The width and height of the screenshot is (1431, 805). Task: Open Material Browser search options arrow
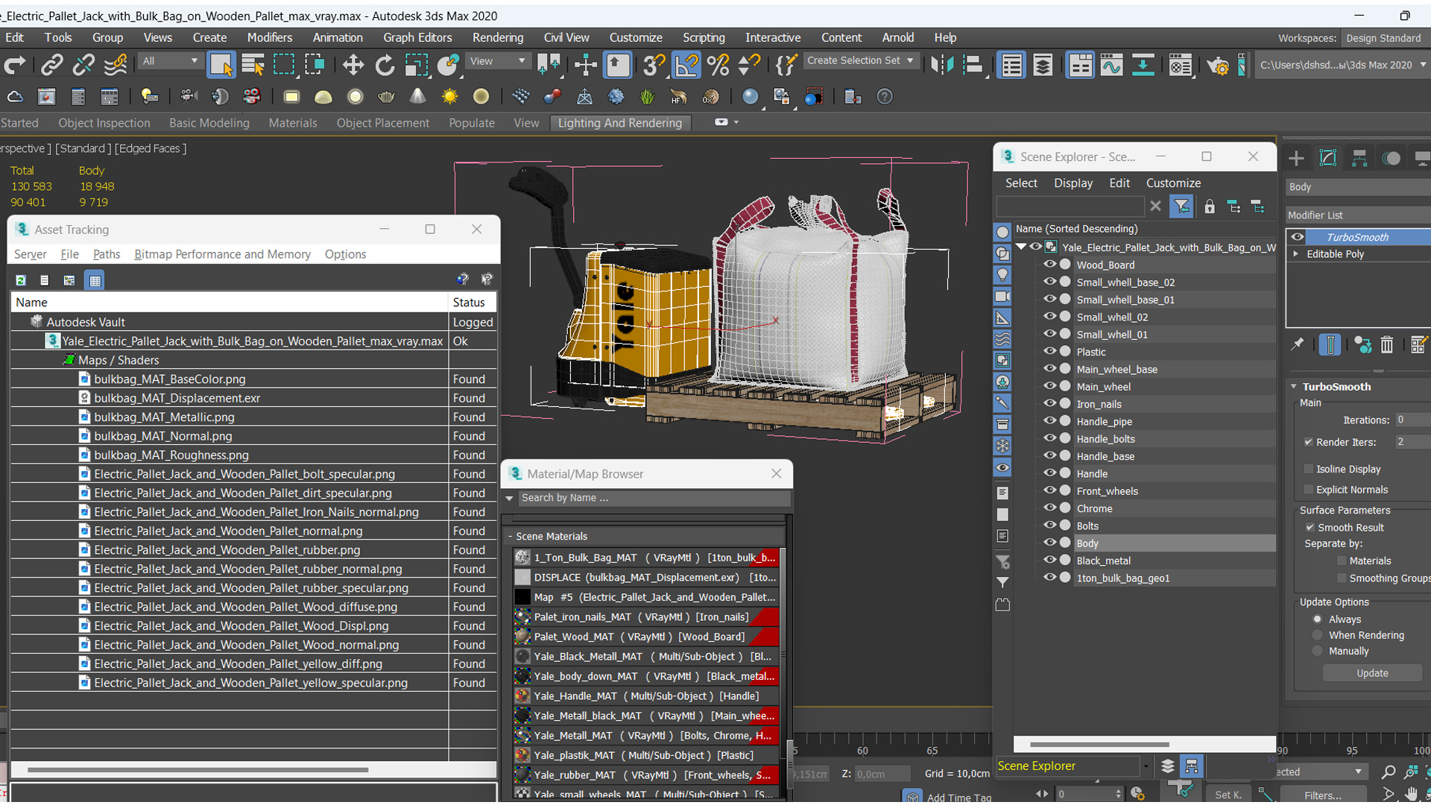point(510,498)
